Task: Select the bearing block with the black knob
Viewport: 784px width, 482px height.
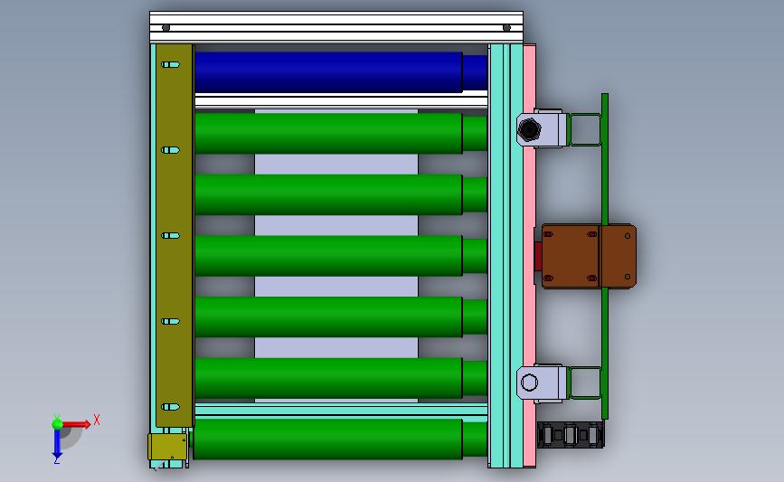Action: click(x=542, y=129)
